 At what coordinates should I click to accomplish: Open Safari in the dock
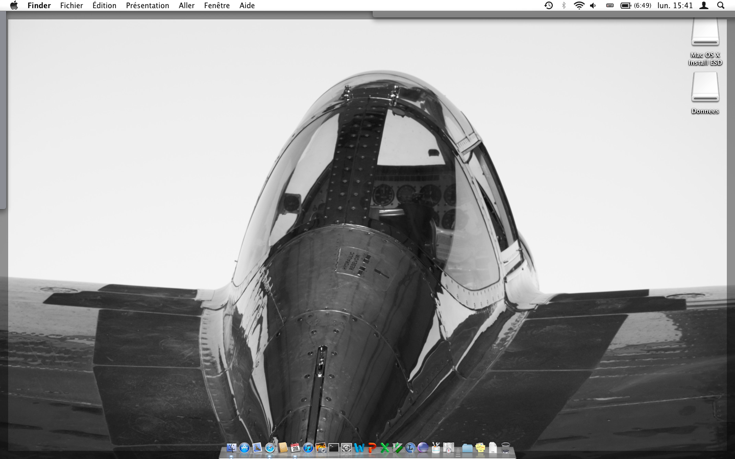pos(270,448)
